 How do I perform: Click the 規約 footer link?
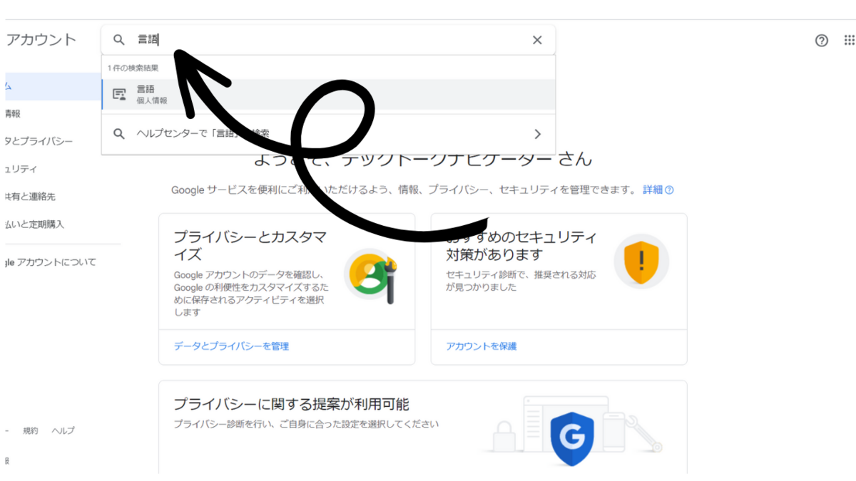(31, 430)
